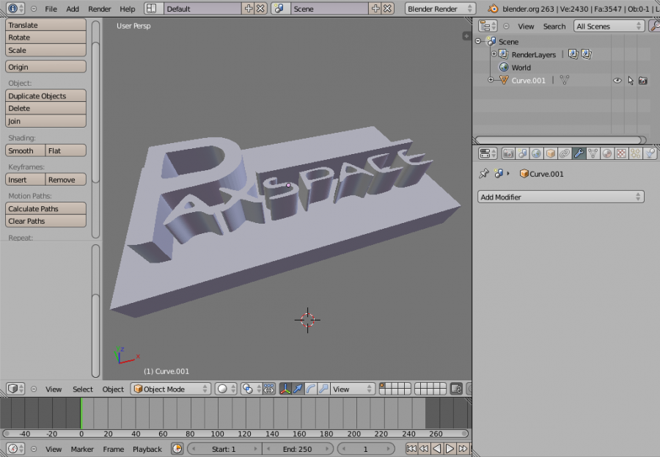Open the Render properties tab icon

[508, 153]
